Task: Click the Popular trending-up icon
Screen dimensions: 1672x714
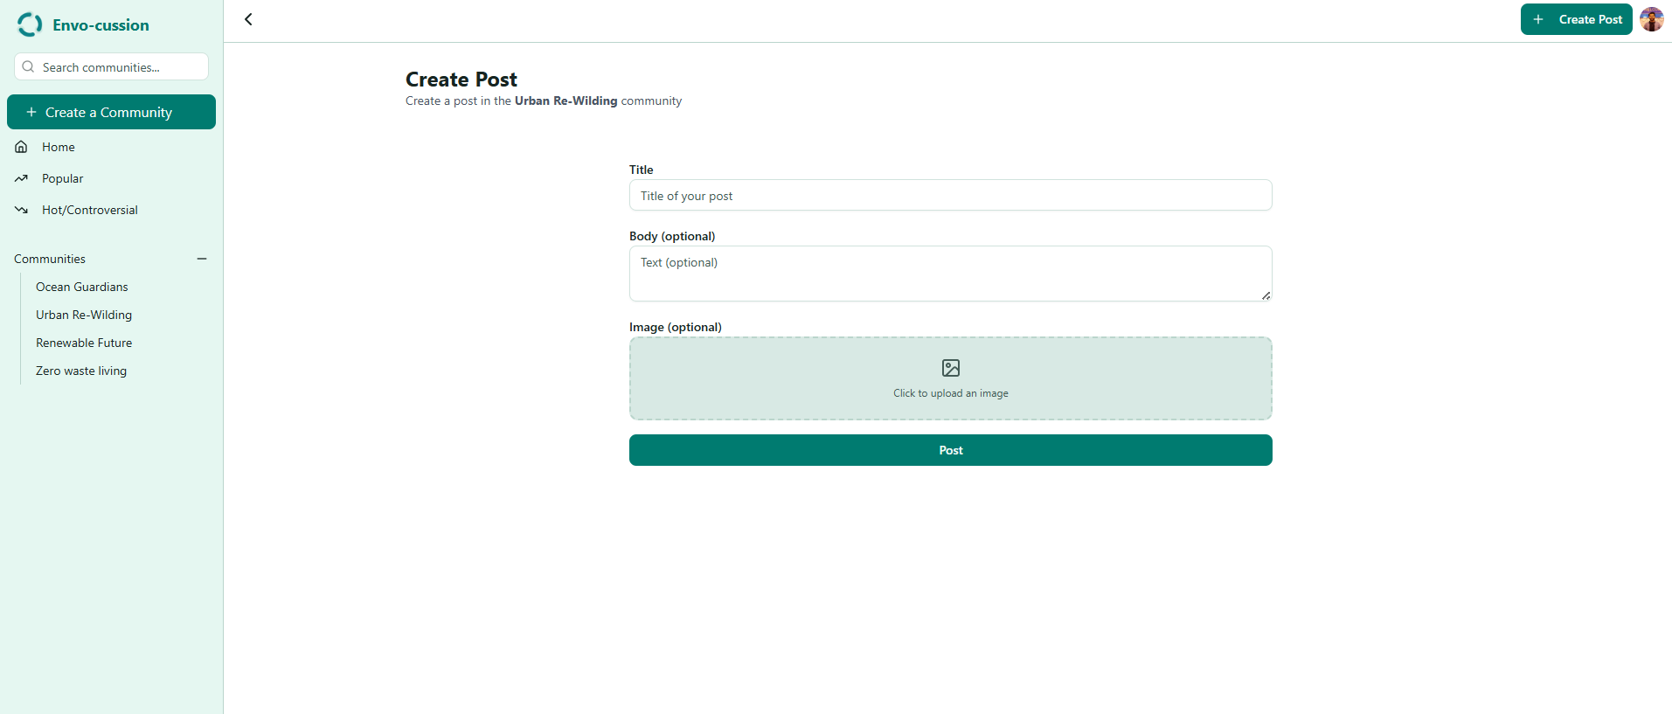Action: tap(21, 178)
